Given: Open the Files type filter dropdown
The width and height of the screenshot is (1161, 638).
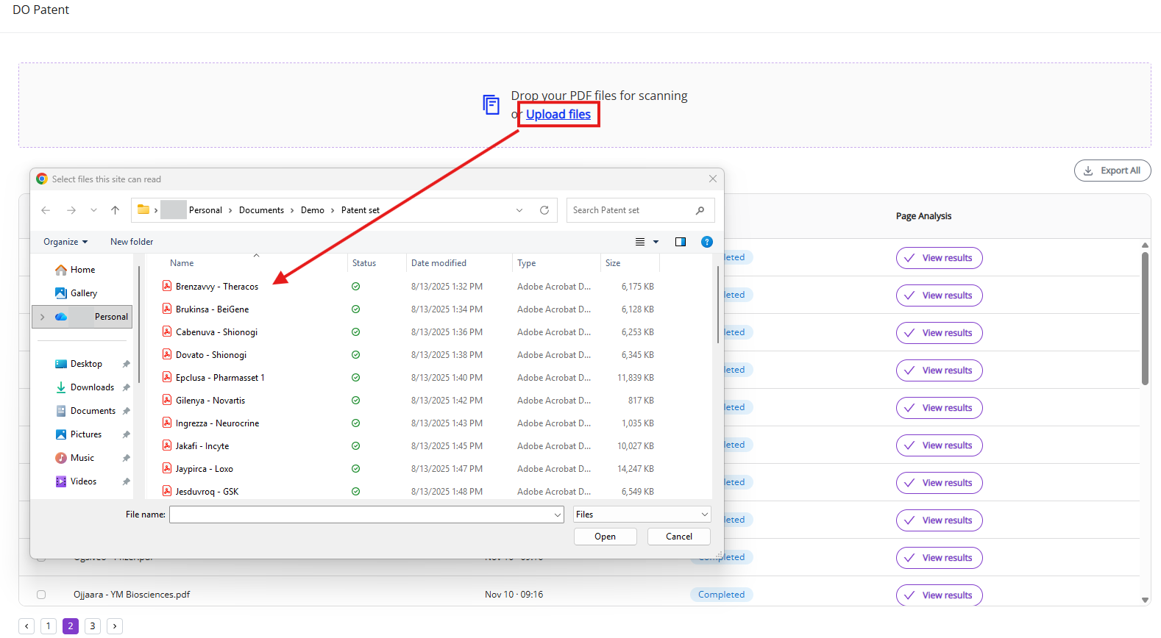Looking at the screenshot, I should tap(642, 515).
